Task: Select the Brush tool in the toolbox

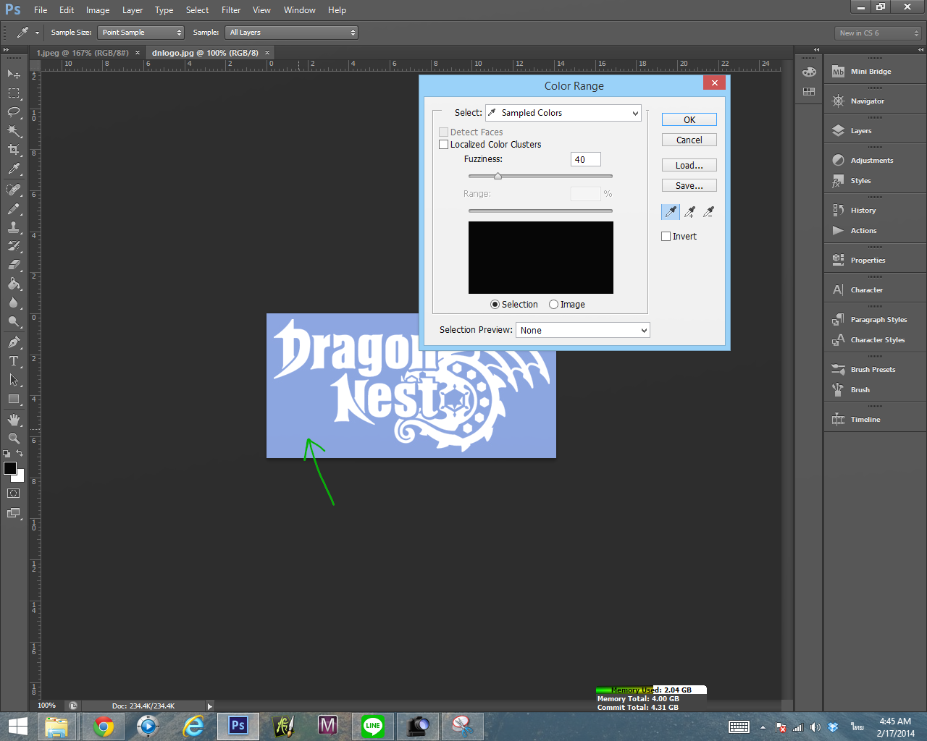Action: pyautogui.click(x=14, y=208)
